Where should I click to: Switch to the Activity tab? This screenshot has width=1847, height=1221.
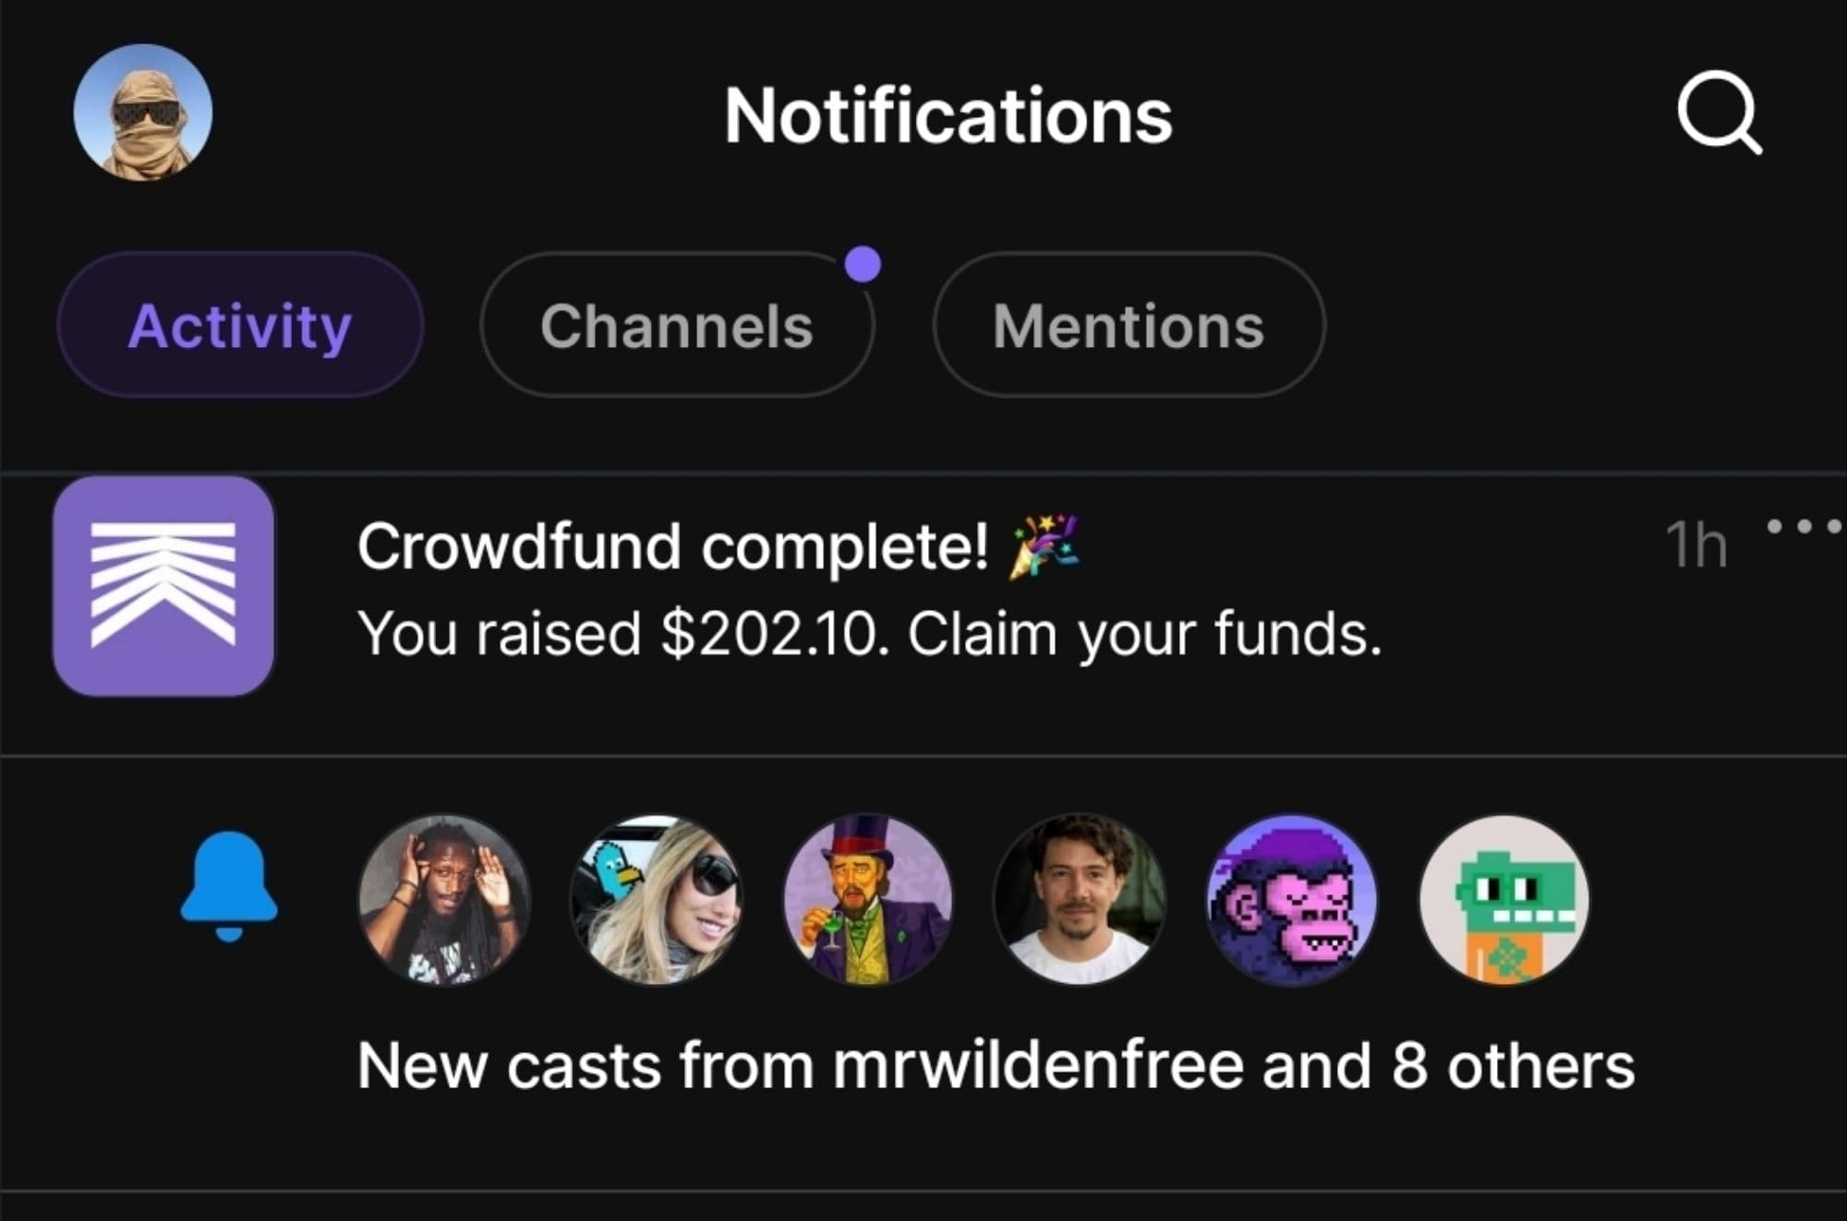pos(240,326)
